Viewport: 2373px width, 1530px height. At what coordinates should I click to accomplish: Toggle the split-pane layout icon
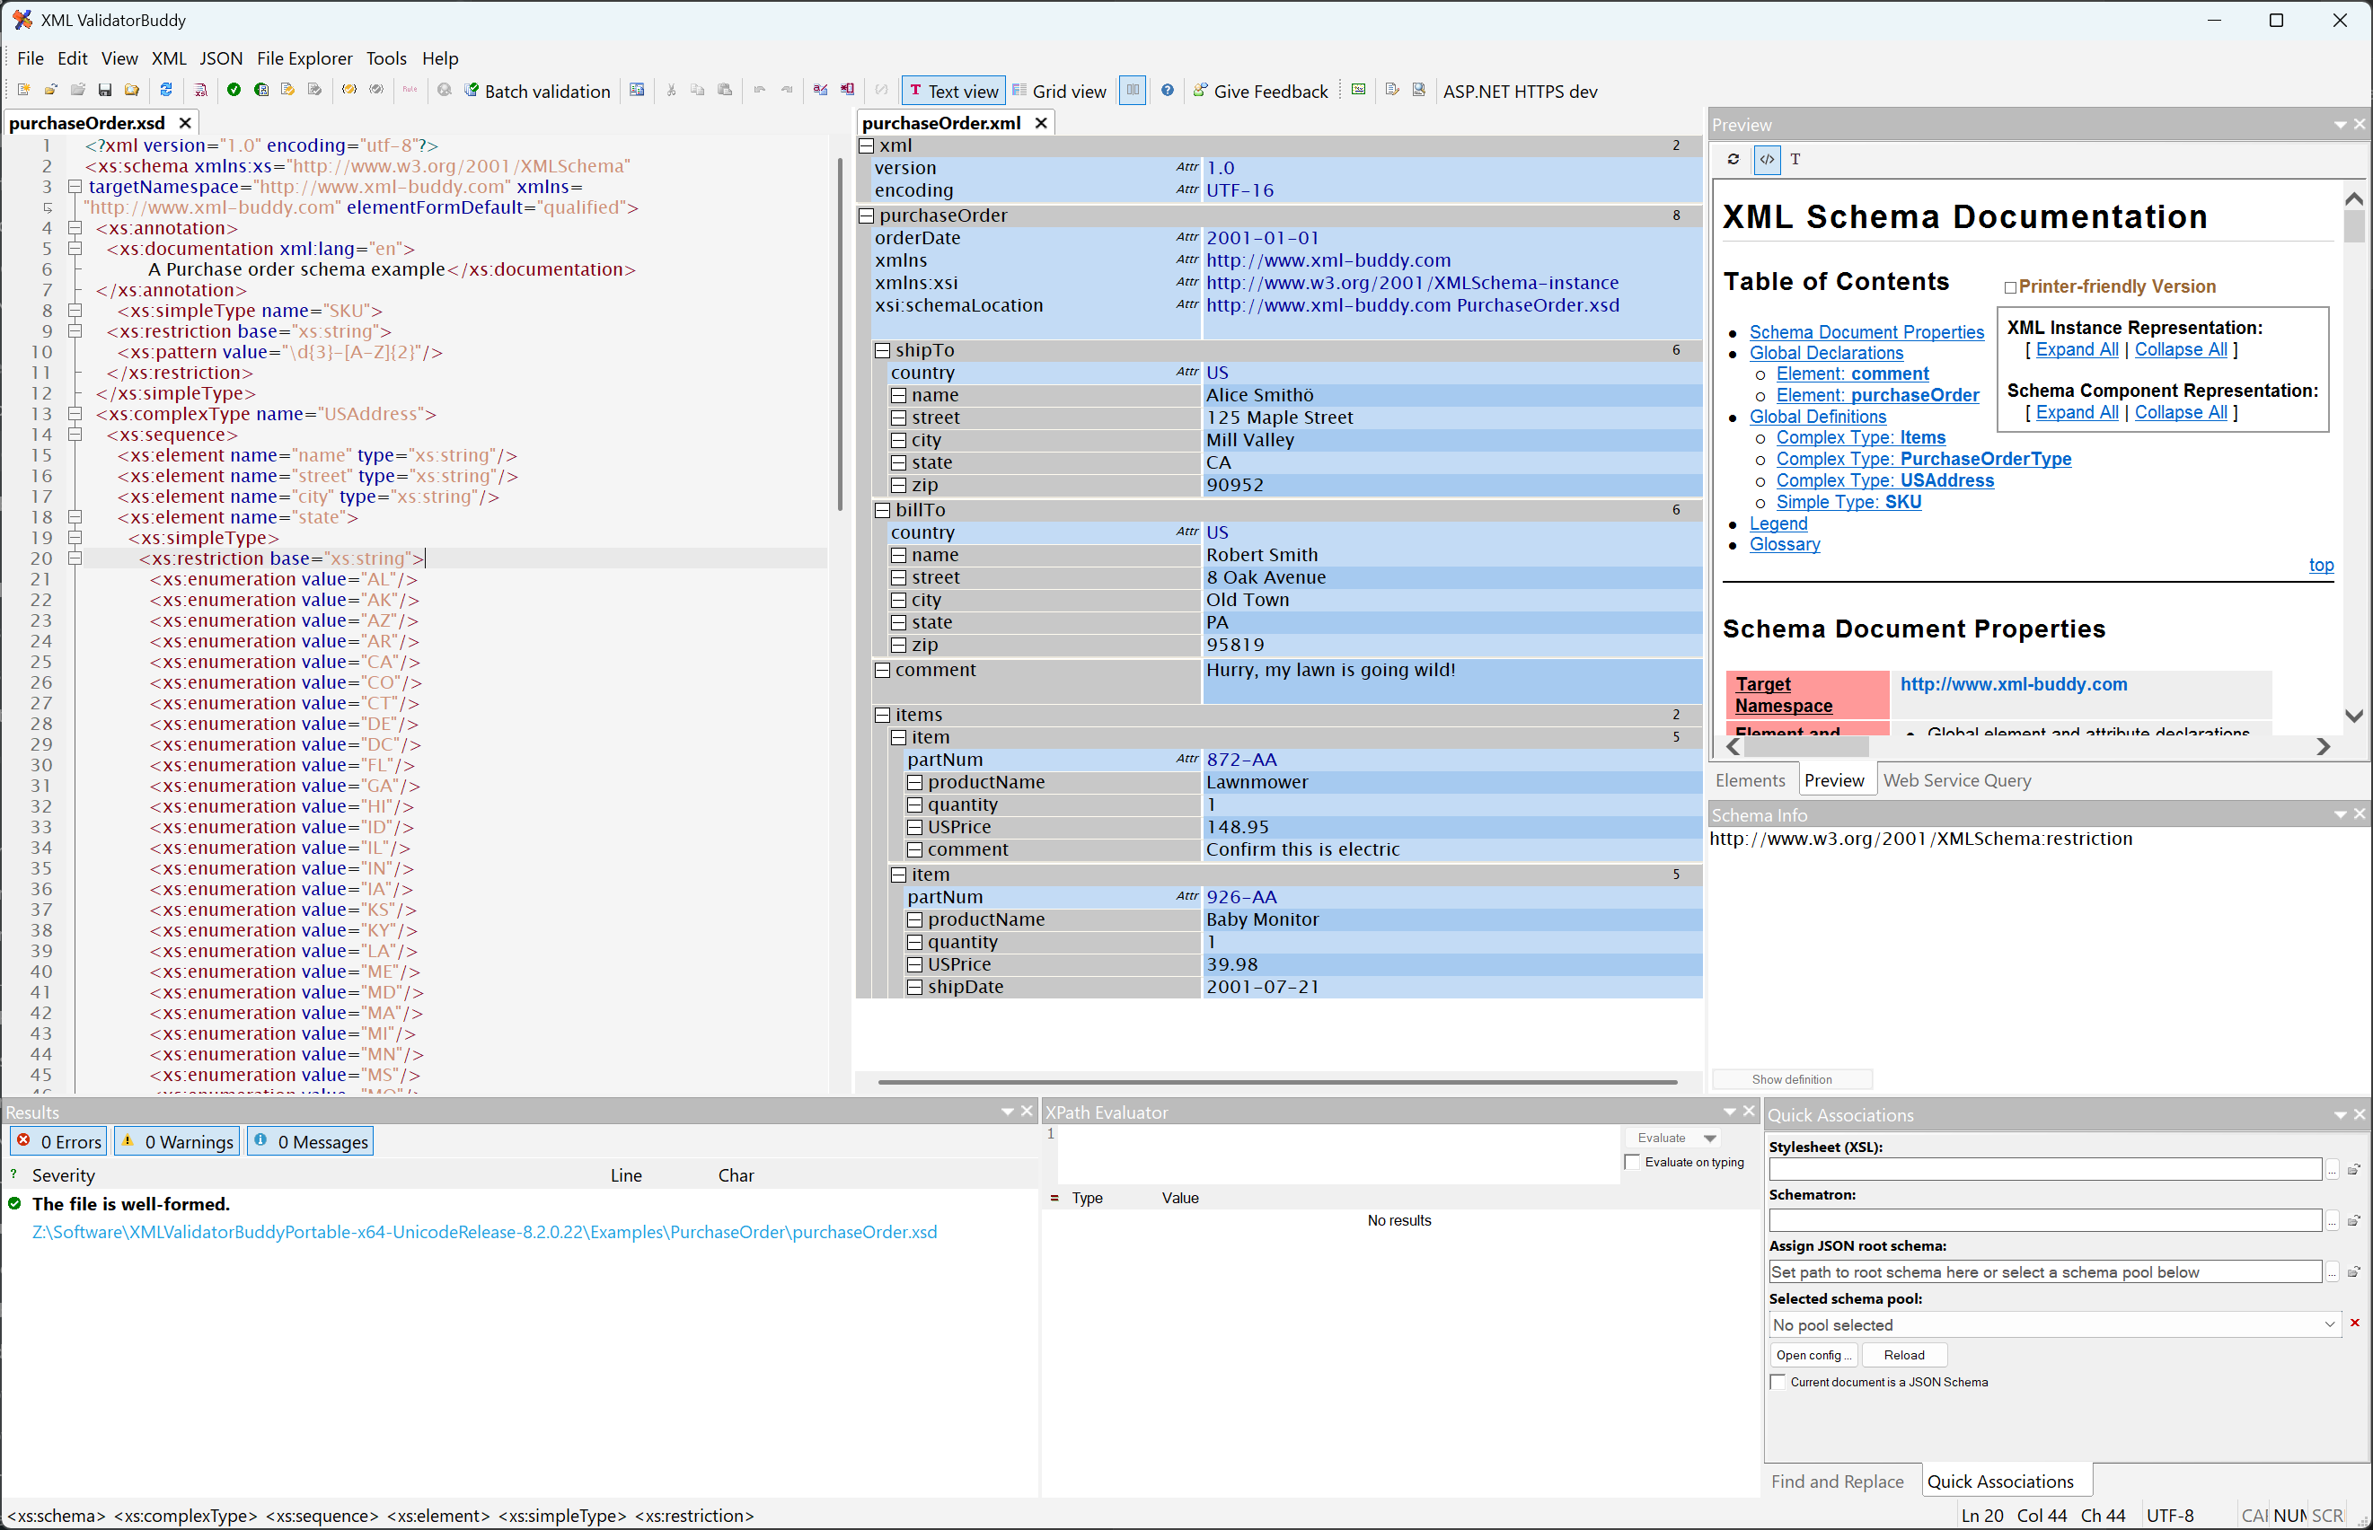[x=1132, y=91]
